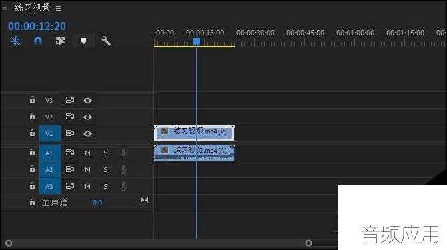
Task: Target the V2 track
Action: click(x=49, y=117)
